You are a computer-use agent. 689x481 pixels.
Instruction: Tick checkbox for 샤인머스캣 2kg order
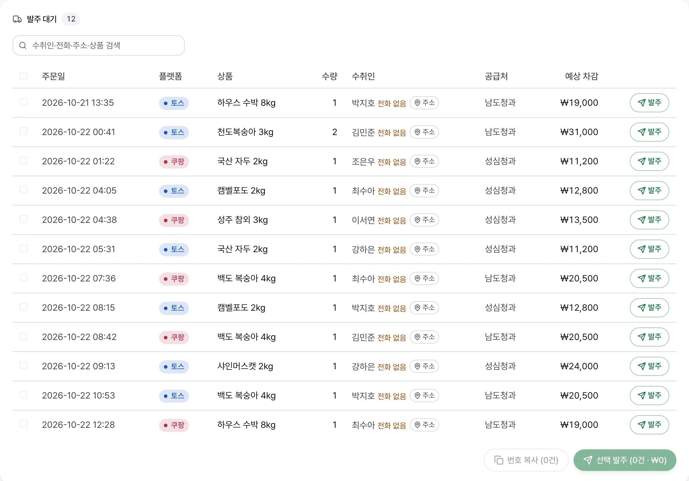click(24, 366)
